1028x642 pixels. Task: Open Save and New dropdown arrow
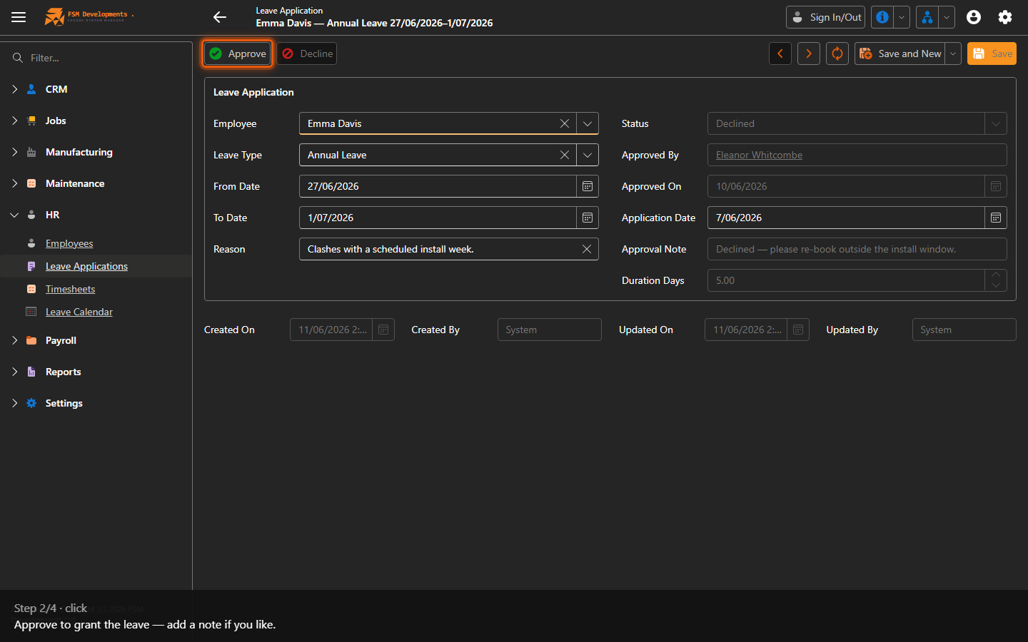[953, 53]
